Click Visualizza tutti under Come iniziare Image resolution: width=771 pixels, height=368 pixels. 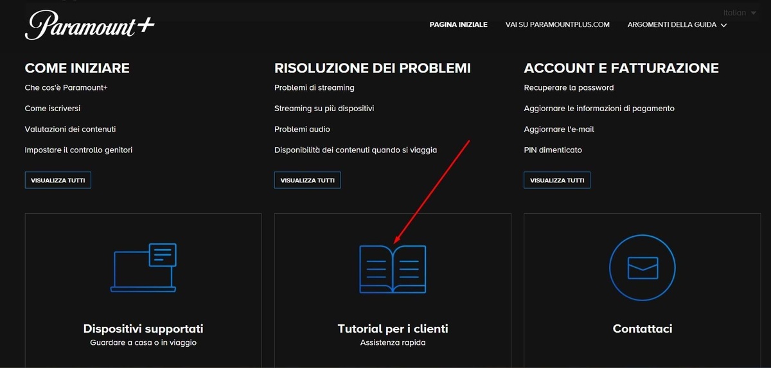(58, 180)
